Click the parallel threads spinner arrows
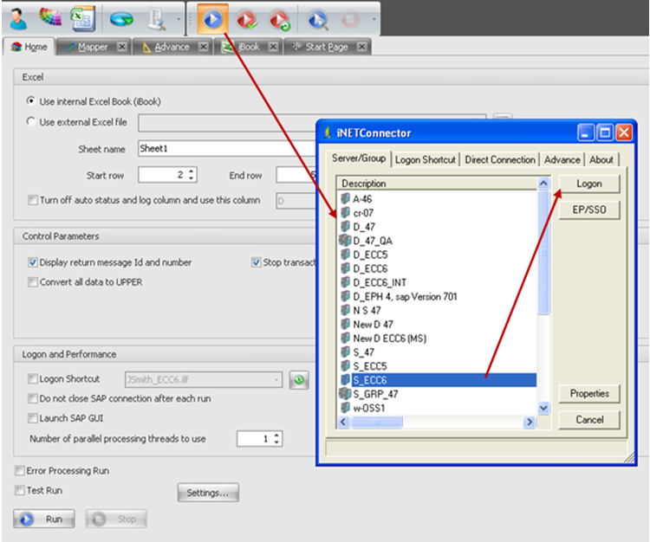This screenshot has width=650, height=542. pos(277,439)
